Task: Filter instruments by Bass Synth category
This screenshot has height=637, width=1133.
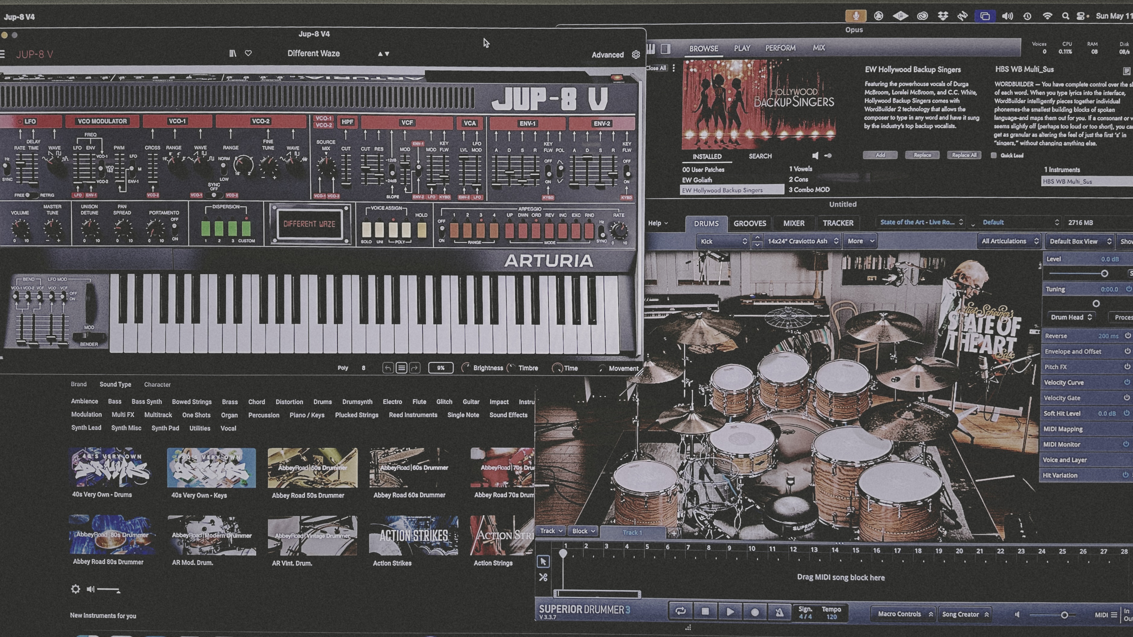Action: [x=146, y=401]
